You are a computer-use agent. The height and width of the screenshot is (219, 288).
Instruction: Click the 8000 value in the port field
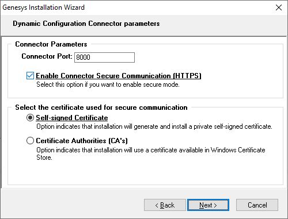[x=83, y=57]
